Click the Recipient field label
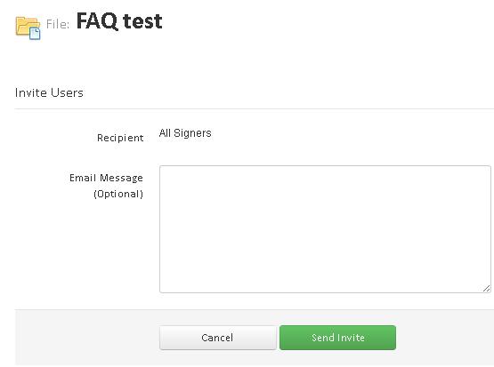Image resolution: width=494 pixels, height=367 pixels. click(120, 138)
